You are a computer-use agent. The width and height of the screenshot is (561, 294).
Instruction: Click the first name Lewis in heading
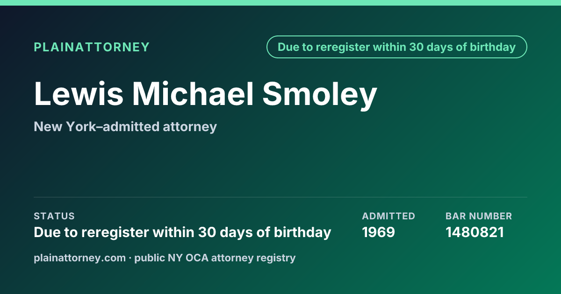[79, 94]
